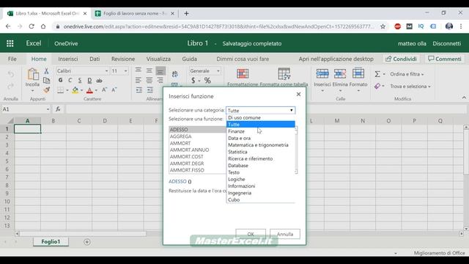Apply percent number format
The width and height of the screenshot is (469, 264).
pyautogui.click(x=207, y=81)
